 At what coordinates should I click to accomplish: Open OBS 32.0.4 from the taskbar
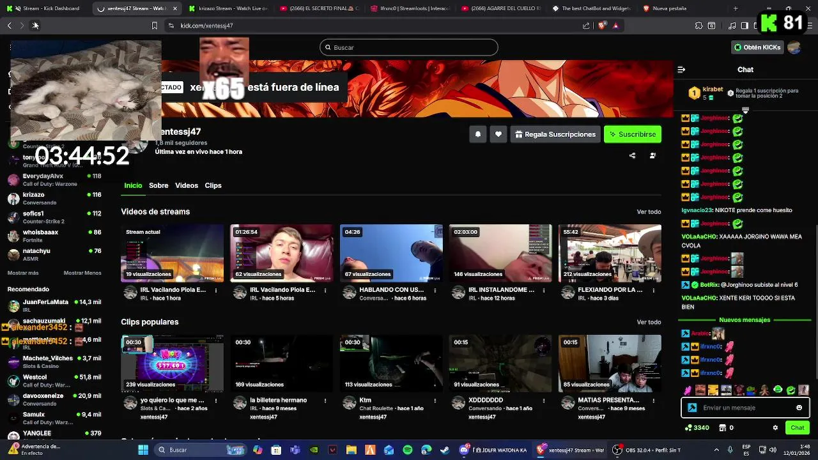point(645,450)
